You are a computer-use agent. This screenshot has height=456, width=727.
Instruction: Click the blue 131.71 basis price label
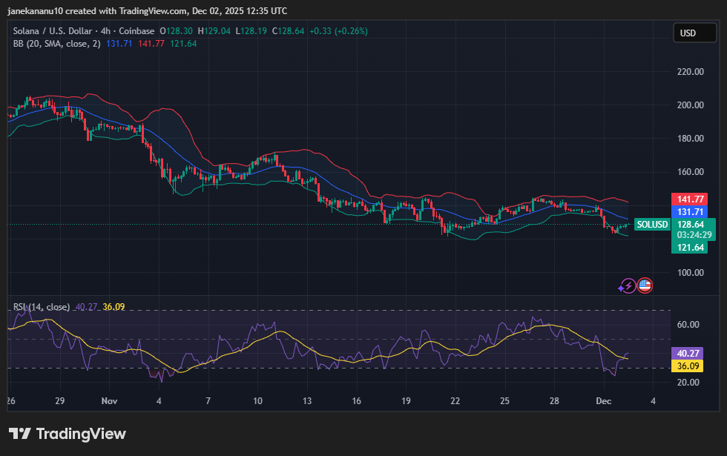(691, 211)
